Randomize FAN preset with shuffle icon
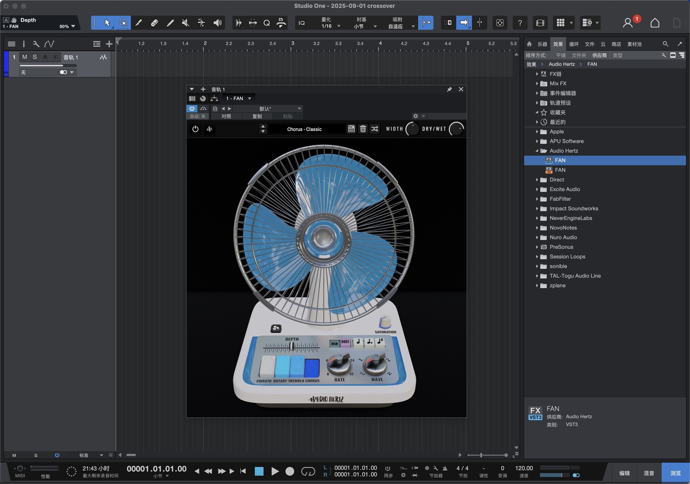 pos(374,129)
